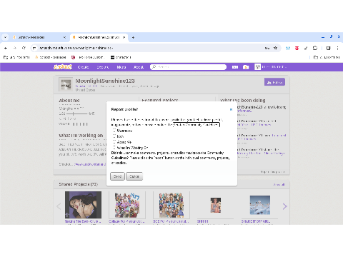Open the Create menu item
343x257 pixels.
83,67
